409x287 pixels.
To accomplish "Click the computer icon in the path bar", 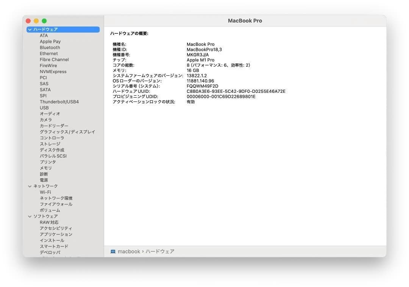I will point(112,251).
